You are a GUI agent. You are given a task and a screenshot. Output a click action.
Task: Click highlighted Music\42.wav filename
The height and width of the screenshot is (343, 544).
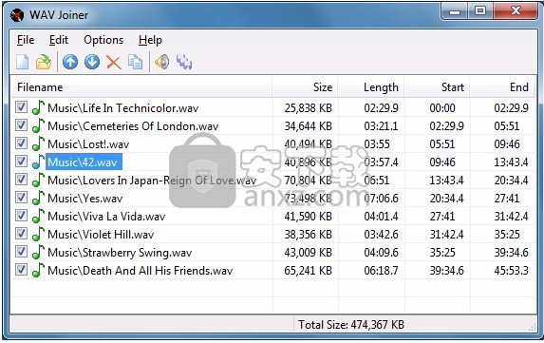pyautogui.click(x=84, y=162)
